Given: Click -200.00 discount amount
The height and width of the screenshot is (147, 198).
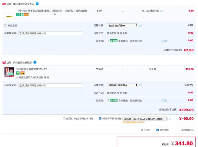Looking at the screenshot, I should click(188, 85).
